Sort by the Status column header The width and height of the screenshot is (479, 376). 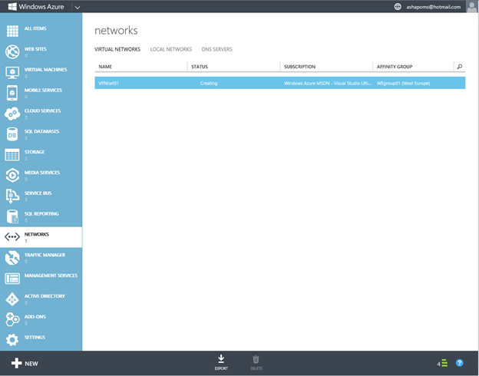tap(200, 67)
